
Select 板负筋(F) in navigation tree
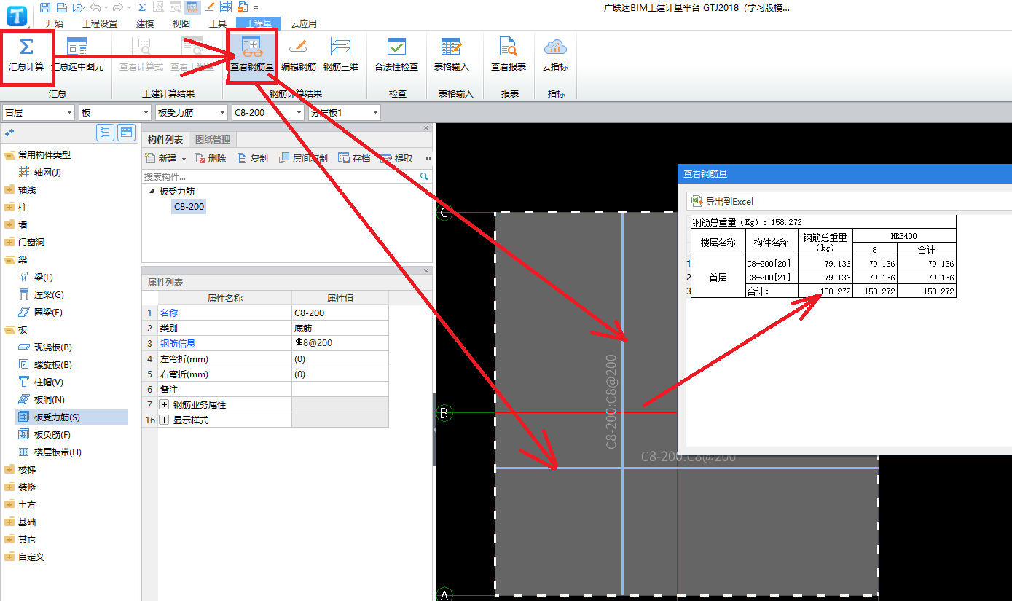[x=52, y=435]
